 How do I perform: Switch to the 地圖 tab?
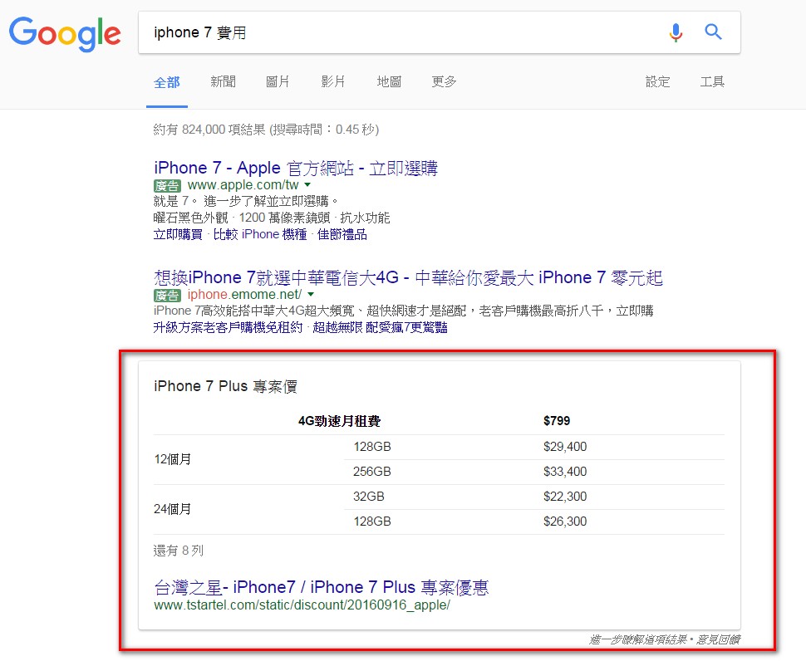[x=389, y=81]
